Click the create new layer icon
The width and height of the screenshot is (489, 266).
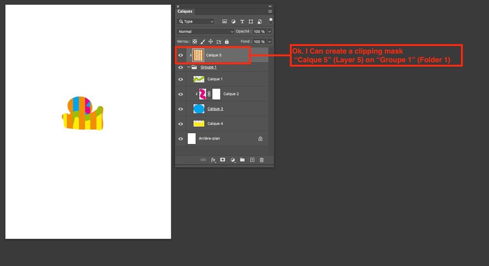coord(252,160)
